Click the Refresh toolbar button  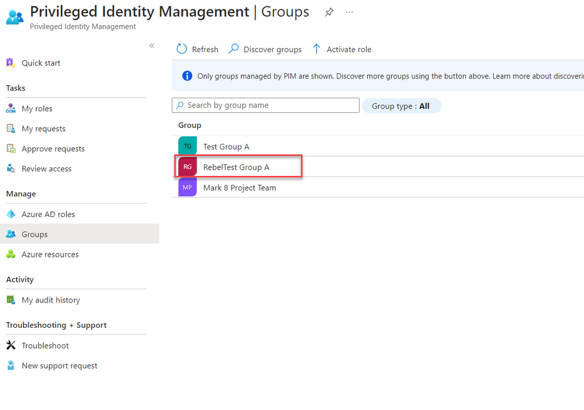coord(198,49)
